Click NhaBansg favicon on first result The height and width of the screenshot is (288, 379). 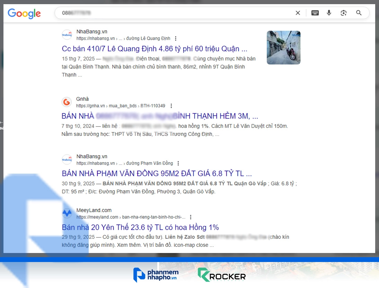(67, 35)
